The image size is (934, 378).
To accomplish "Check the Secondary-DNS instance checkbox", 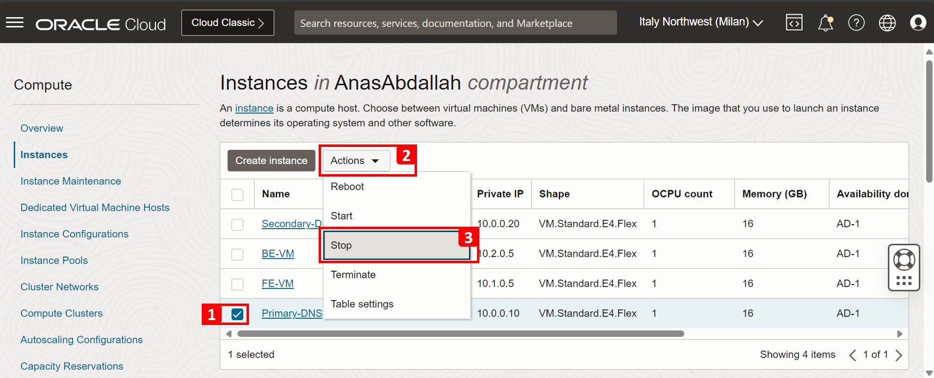I will [x=237, y=224].
